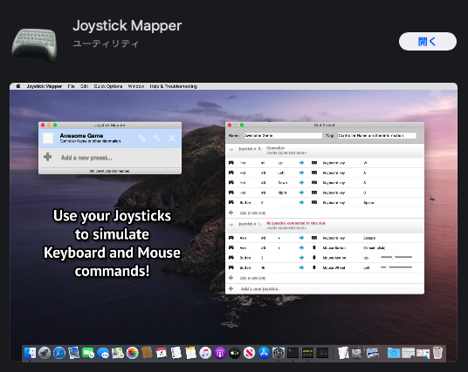Viewport: 468px width, 372px height.
Task: Click the Joystick Mapper app icon
Action: click(35, 44)
